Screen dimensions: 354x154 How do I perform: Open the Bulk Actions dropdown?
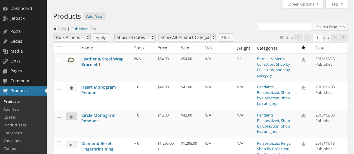click(72, 37)
